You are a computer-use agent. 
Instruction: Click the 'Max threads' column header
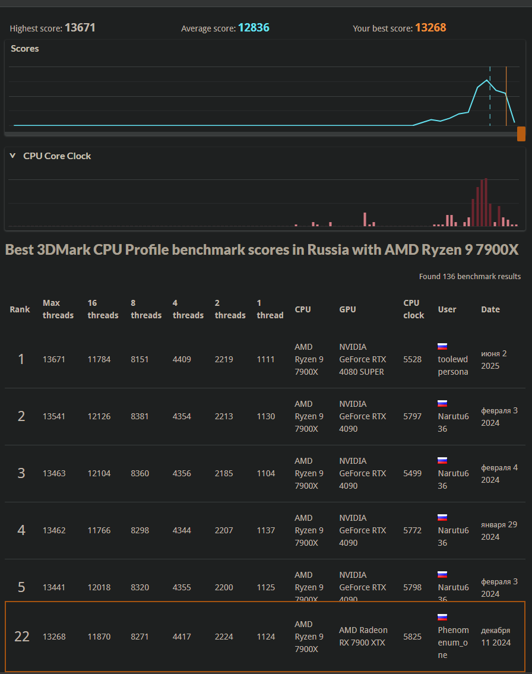point(58,309)
